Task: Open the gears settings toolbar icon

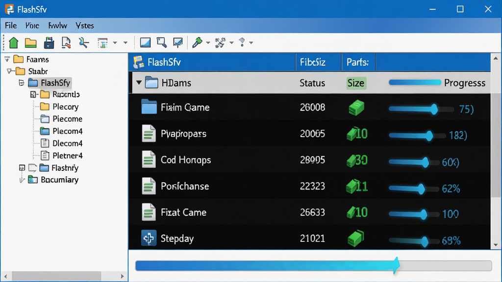Action: 220,43
